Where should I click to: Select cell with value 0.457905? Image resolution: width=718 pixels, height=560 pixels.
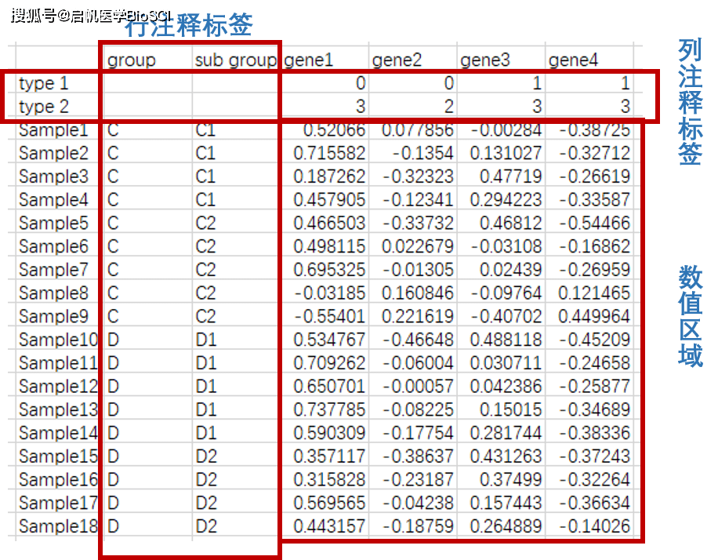click(x=330, y=200)
